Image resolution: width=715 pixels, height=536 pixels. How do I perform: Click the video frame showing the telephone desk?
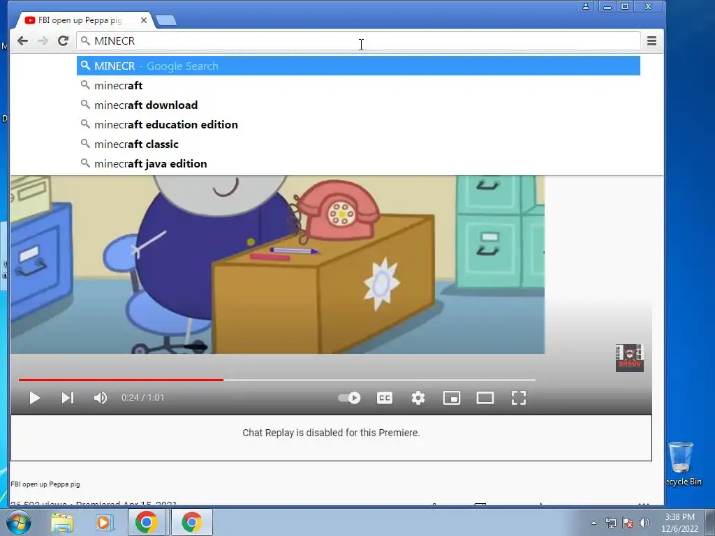pyautogui.click(x=277, y=265)
